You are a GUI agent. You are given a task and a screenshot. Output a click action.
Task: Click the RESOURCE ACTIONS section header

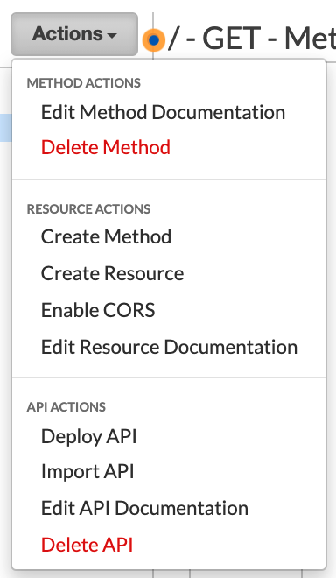point(88,209)
